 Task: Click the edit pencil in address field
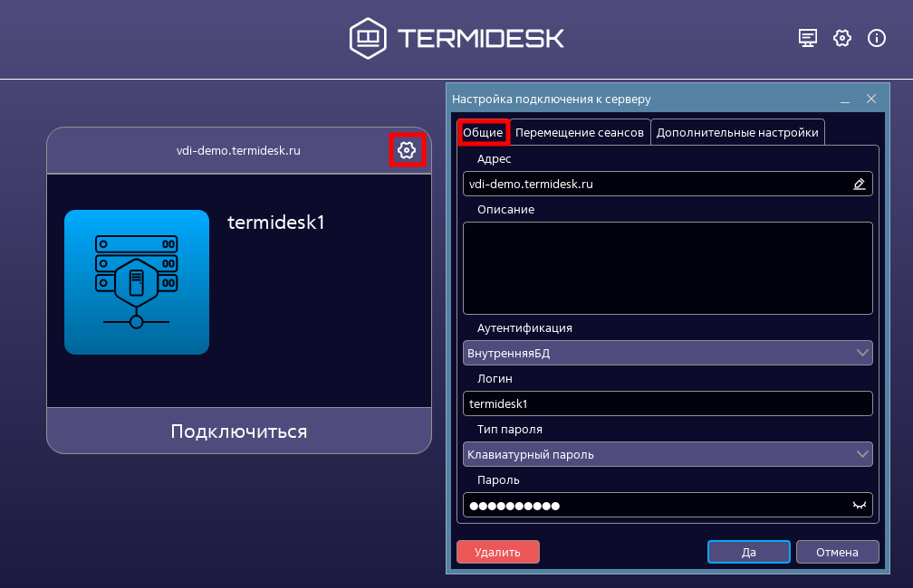point(859,185)
